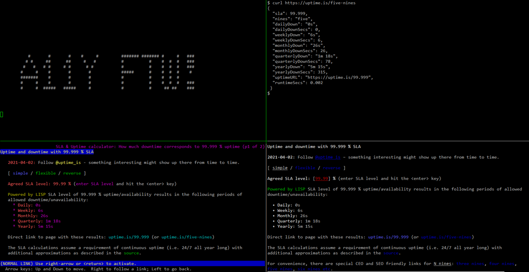Click the 'six nines etc.' link
The width and height of the screenshot is (529, 272).
(x=314, y=269)
